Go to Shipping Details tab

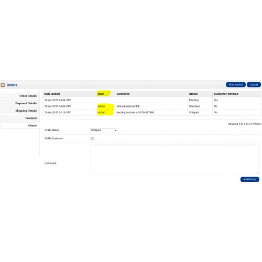coord(20,111)
